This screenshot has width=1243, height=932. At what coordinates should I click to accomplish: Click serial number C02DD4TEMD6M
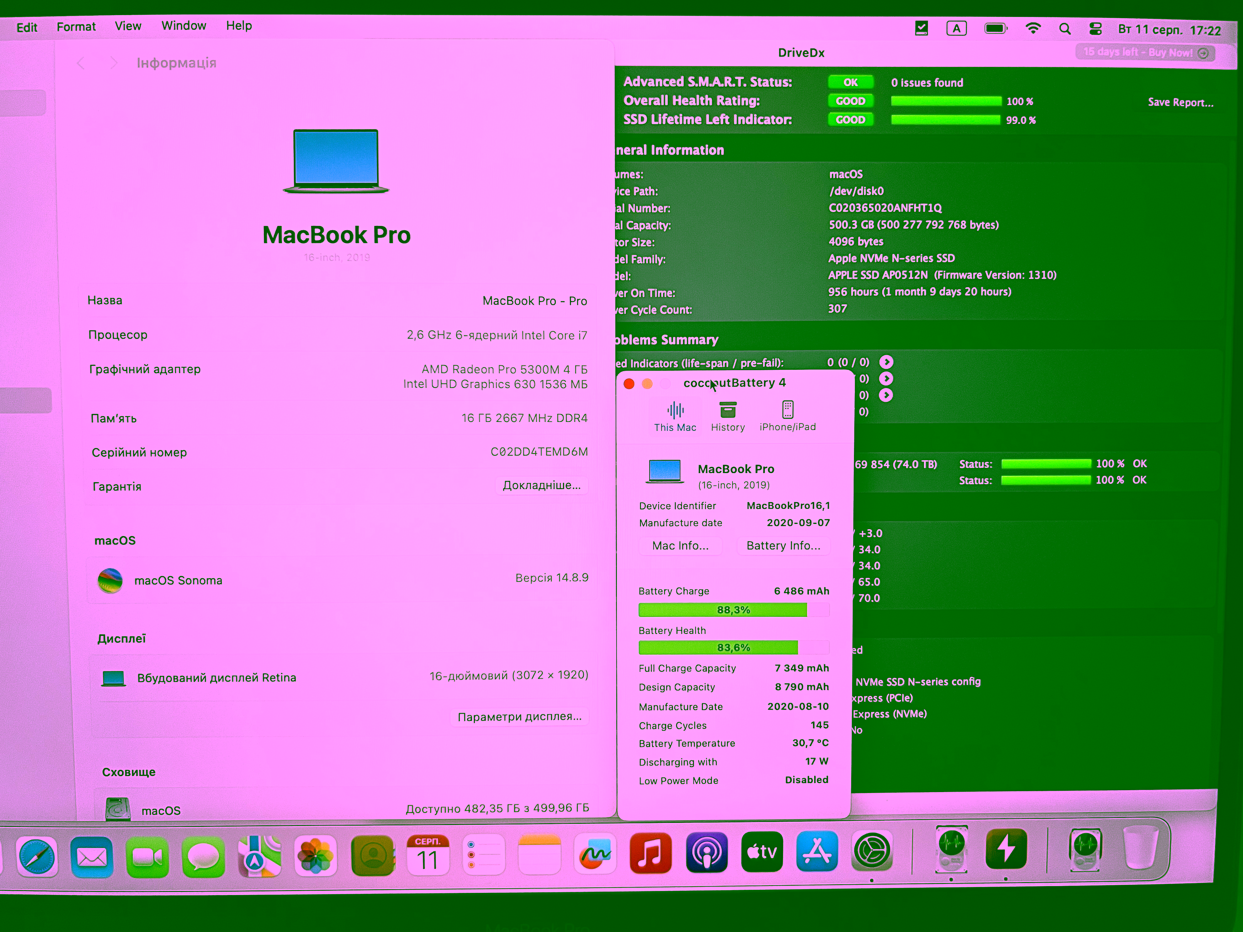coord(539,452)
